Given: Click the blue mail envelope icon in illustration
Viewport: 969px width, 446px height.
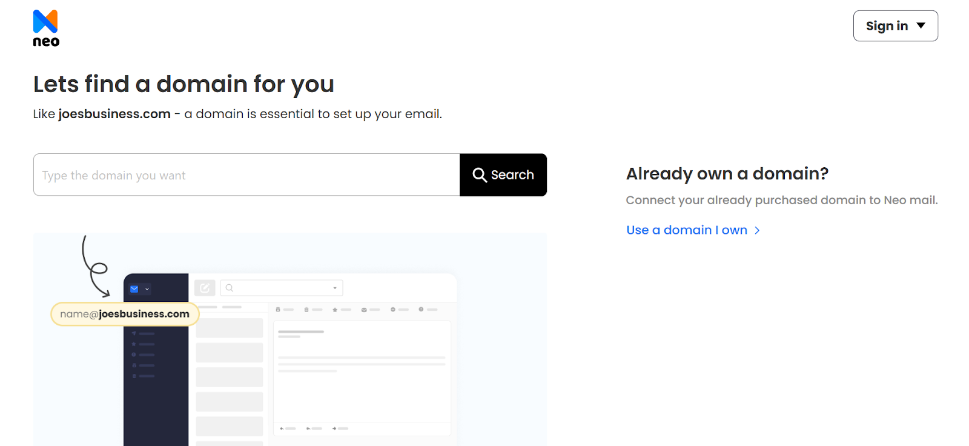Looking at the screenshot, I should 134,289.
